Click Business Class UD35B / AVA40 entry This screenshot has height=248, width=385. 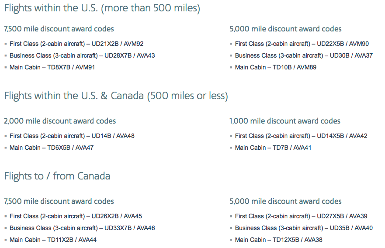click(x=304, y=228)
